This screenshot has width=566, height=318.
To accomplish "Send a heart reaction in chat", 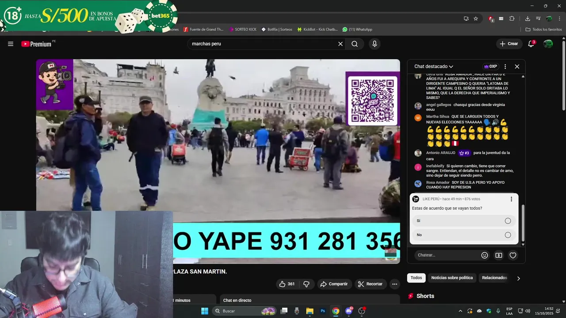I will click(x=513, y=255).
